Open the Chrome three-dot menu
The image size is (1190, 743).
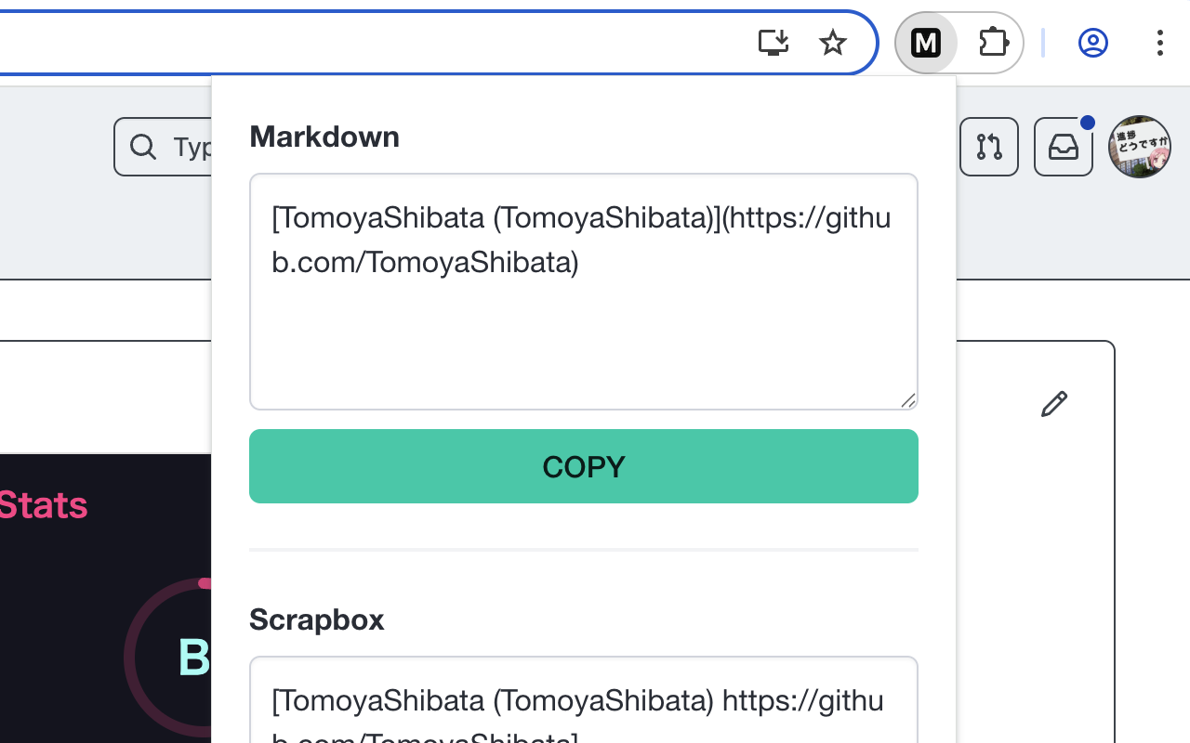coord(1159,43)
